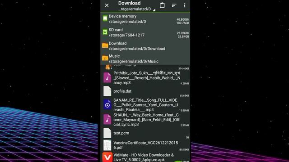Choose Download folder shortcut entry
The width and height of the screenshot is (289, 162).
click(145, 46)
